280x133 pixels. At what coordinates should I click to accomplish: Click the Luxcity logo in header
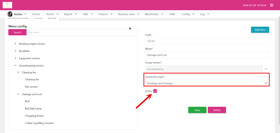click(x=7, y=5)
